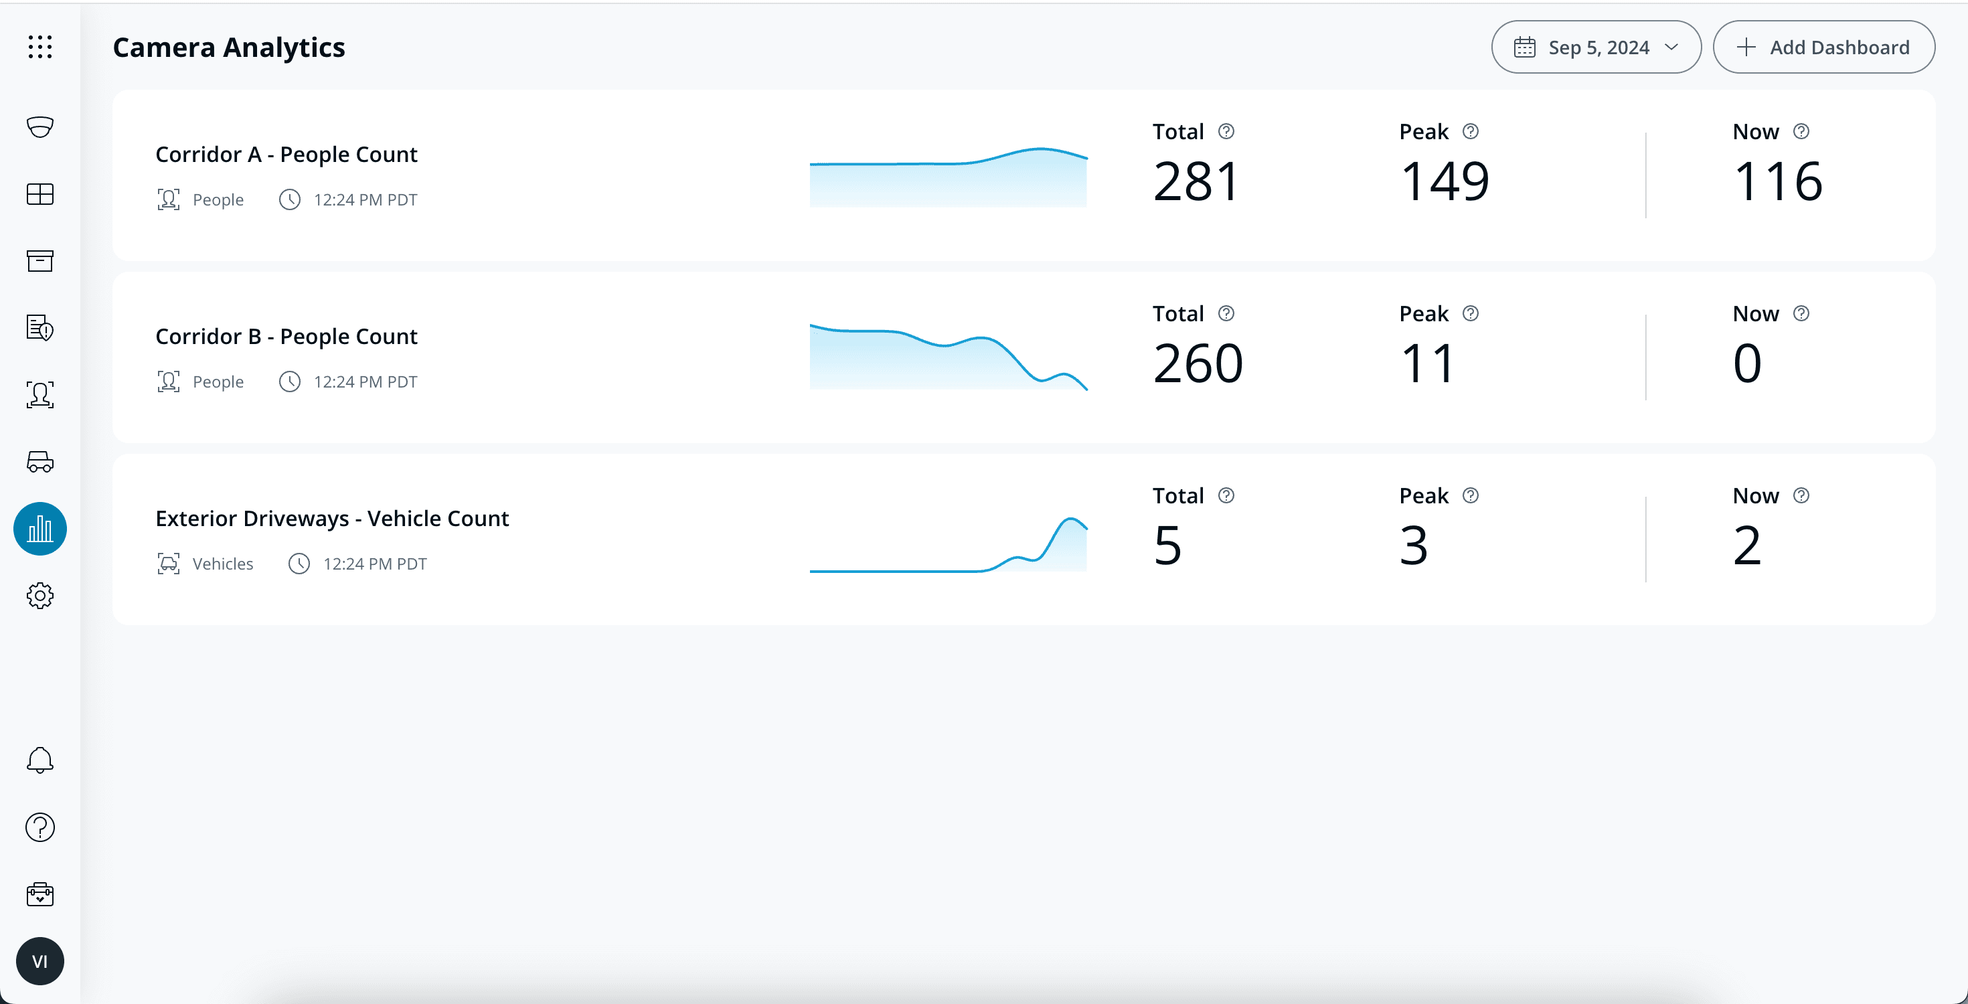Switch to the multi-camera grid view
This screenshot has height=1004, width=1968.
coord(39,194)
